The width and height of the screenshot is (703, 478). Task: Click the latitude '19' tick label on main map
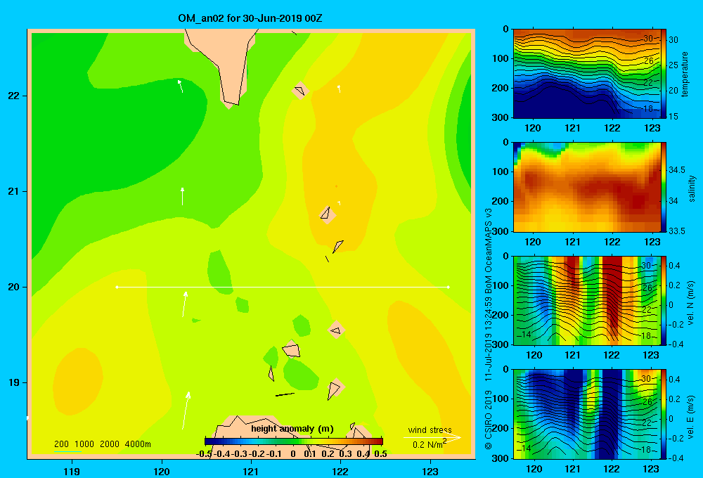[14, 382]
